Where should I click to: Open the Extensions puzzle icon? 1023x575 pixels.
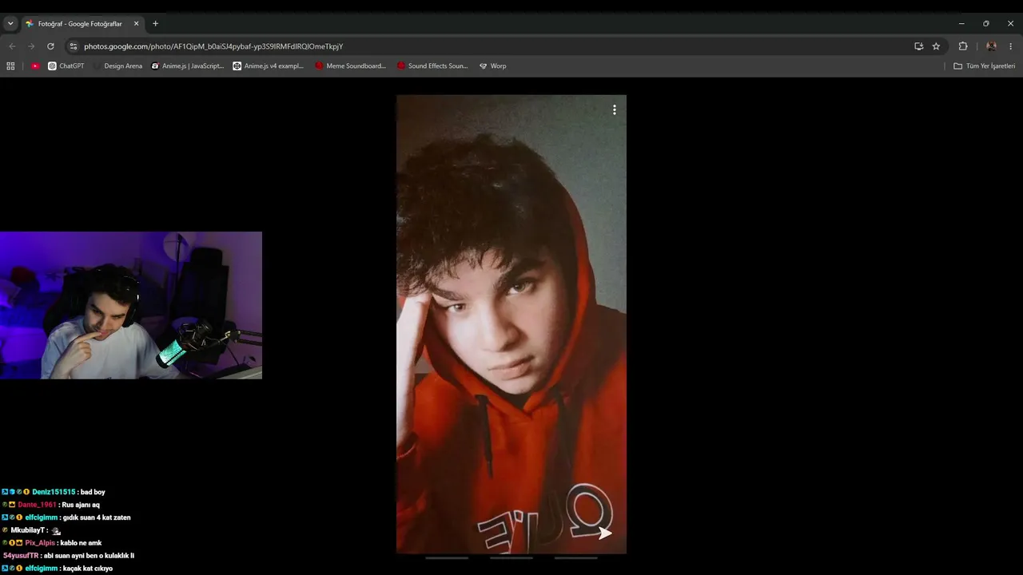click(x=963, y=46)
